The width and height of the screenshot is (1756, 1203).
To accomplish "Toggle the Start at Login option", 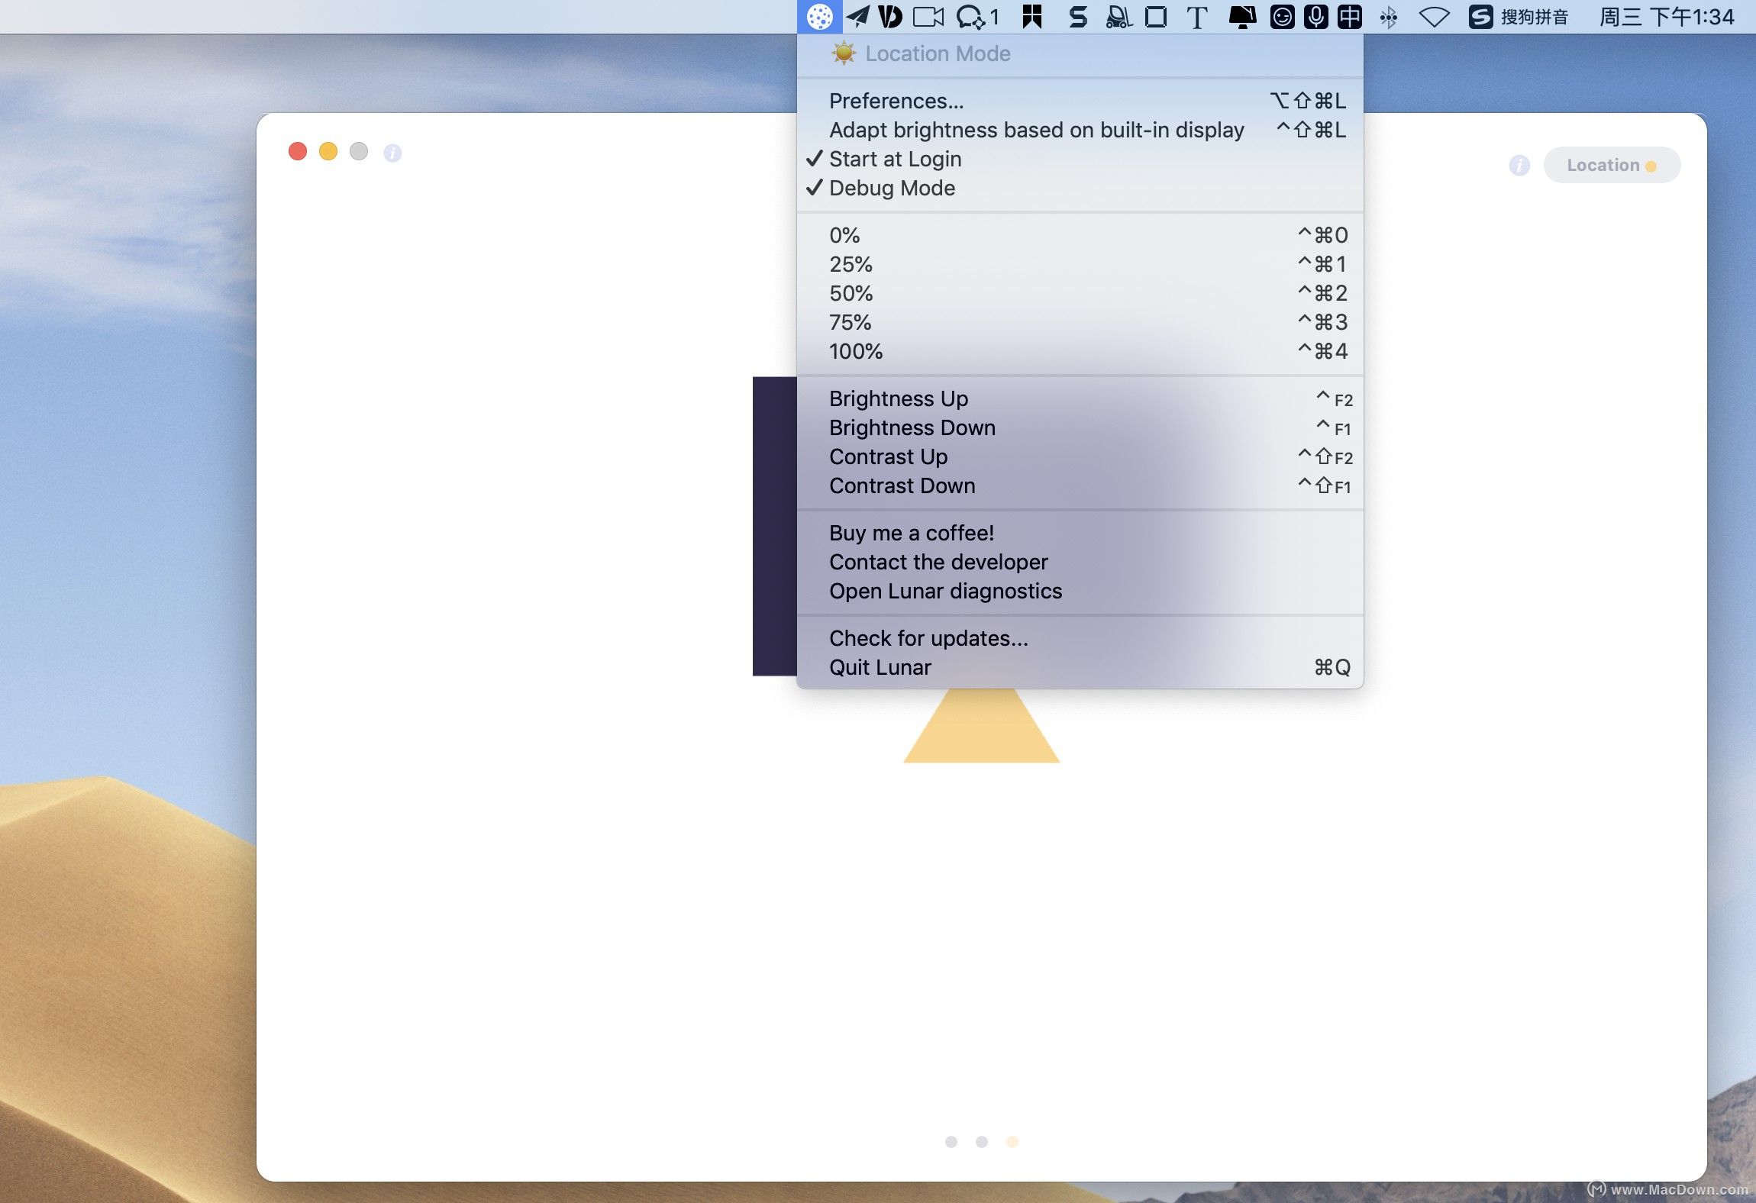I will (895, 159).
